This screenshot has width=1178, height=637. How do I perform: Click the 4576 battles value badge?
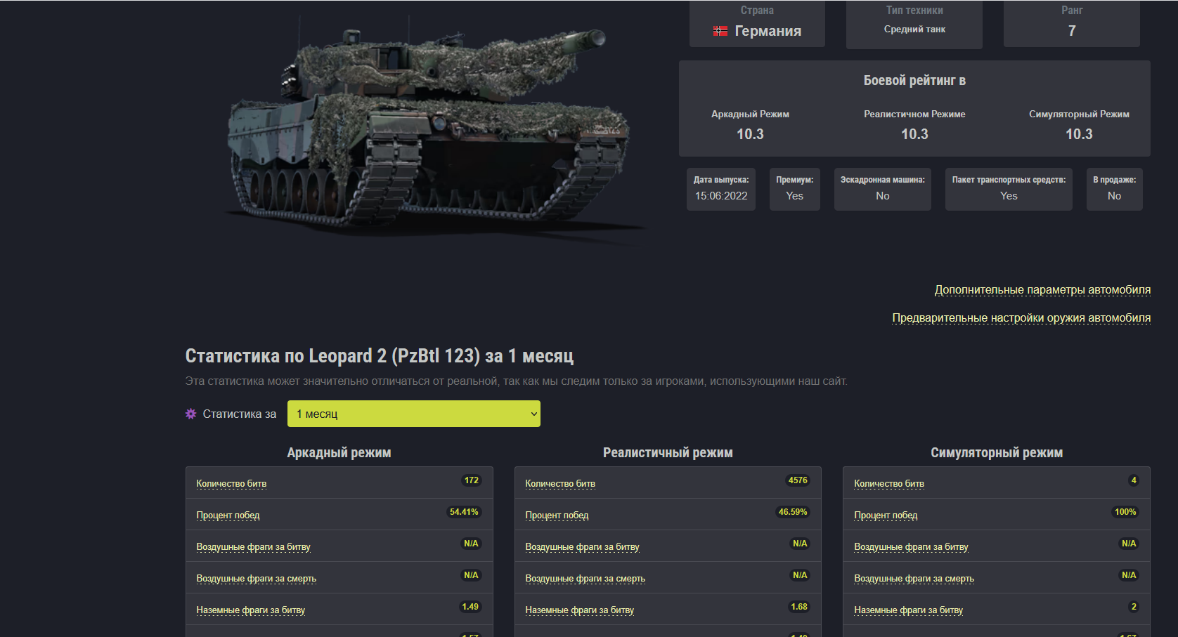(798, 480)
